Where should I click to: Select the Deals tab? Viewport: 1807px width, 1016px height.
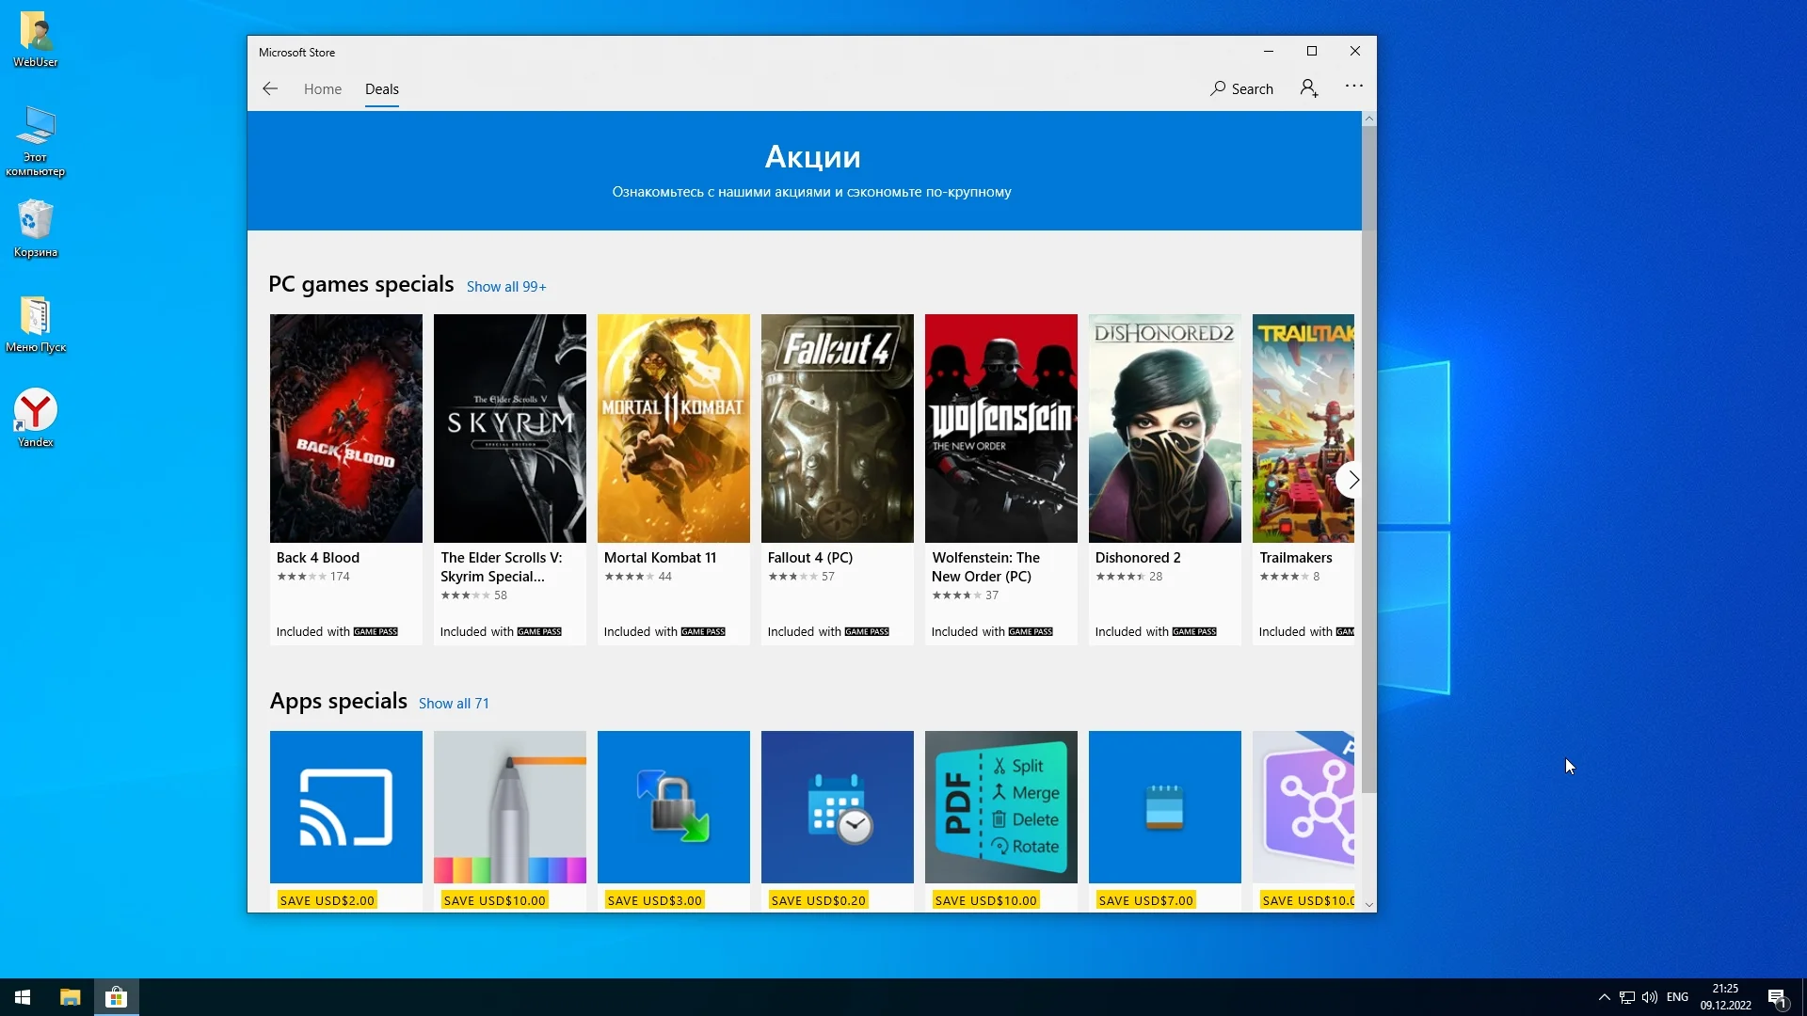pos(381,89)
